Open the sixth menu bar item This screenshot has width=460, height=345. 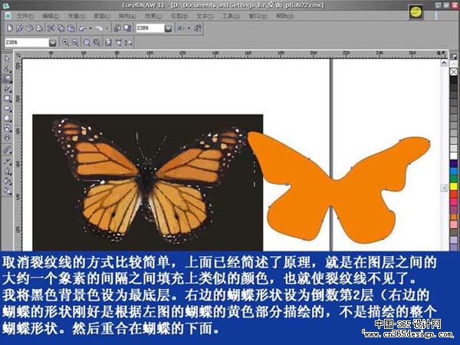[x=153, y=16]
